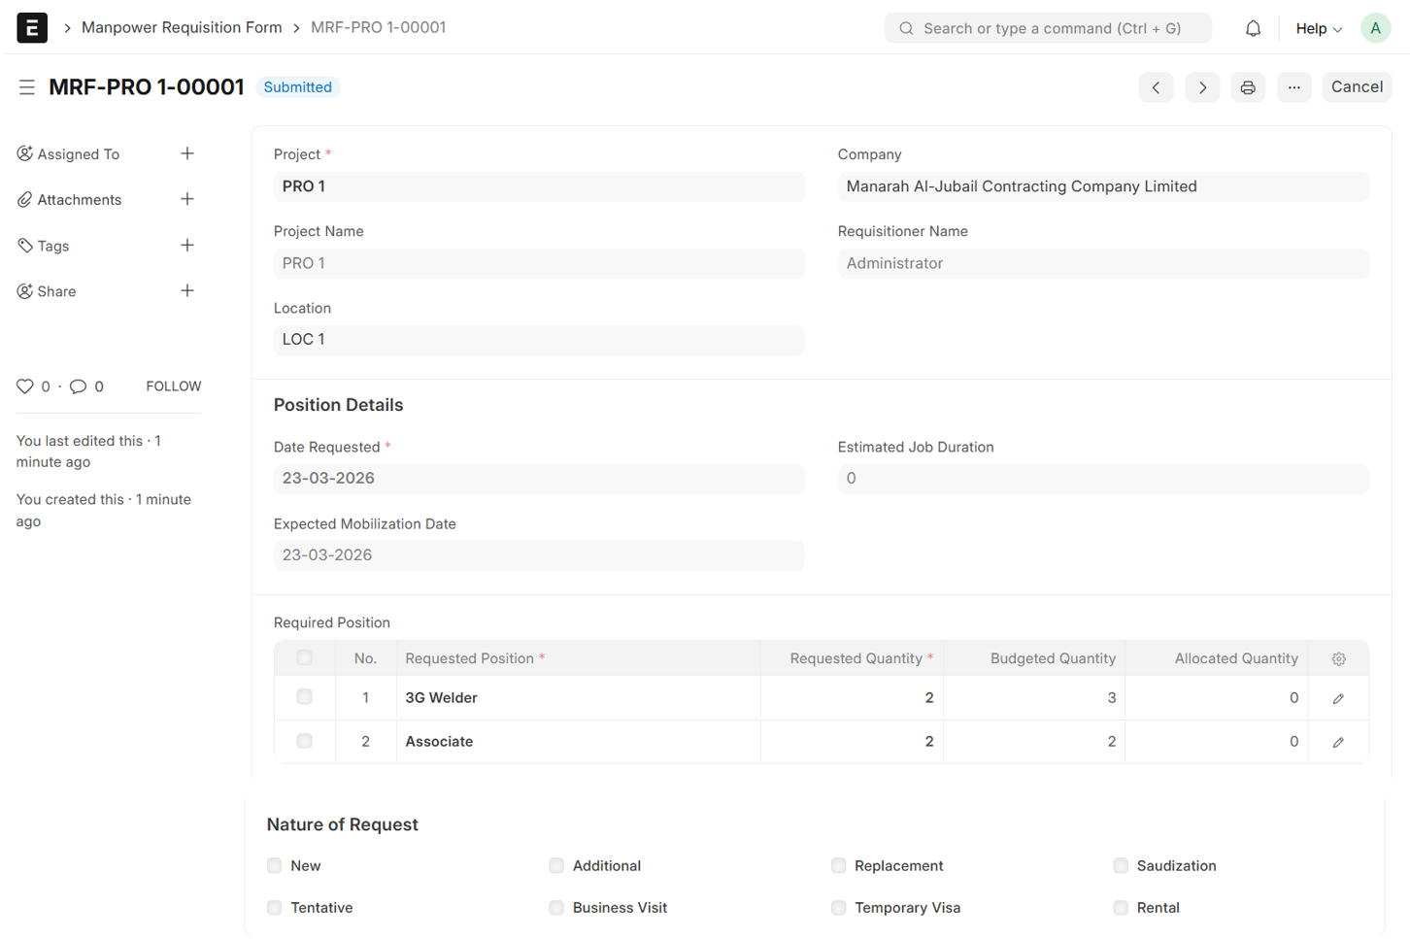Open the three-dots more actions menu
Screen dimensions: 1410x939
point(1293,87)
